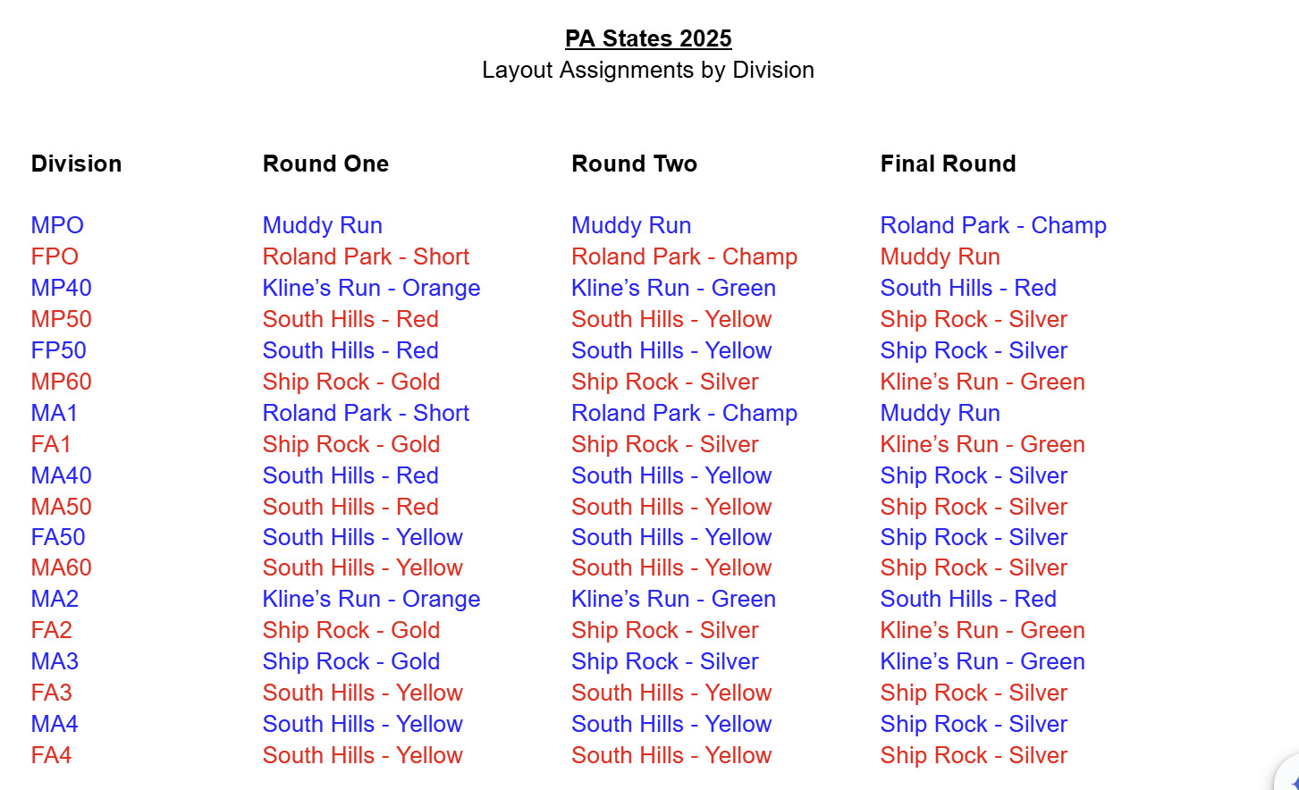The image size is (1299, 790).
Task: Click the PA States 2025 title
Action: click(648, 38)
